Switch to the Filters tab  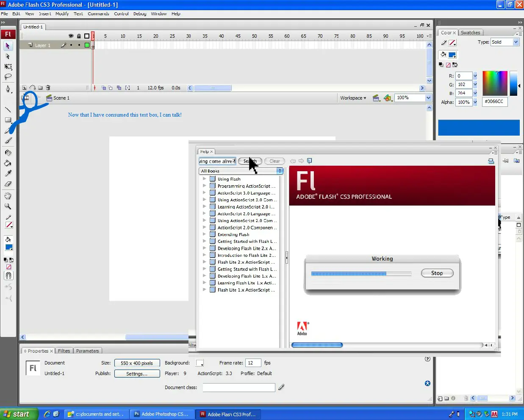pos(64,351)
